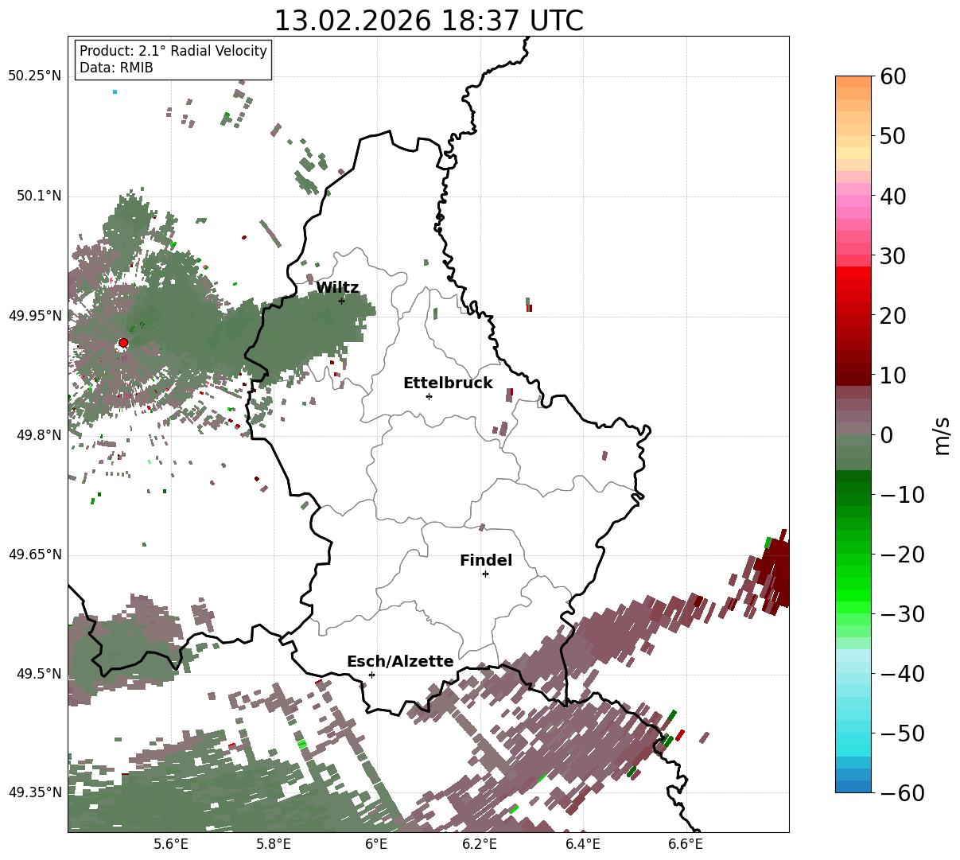
Task: Click the 6.6°E longitude label
Action: (x=686, y=845)
